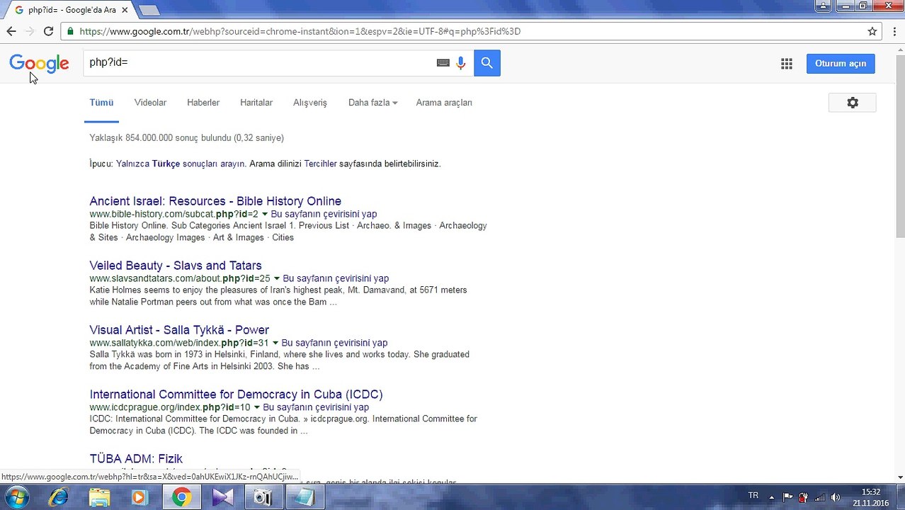Reload the current page
This screenshot has height=510, width=905.
48,31
